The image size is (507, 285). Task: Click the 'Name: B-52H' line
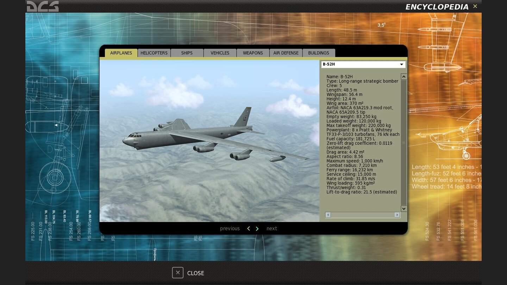pyautogui.click(x=339, y=77)
